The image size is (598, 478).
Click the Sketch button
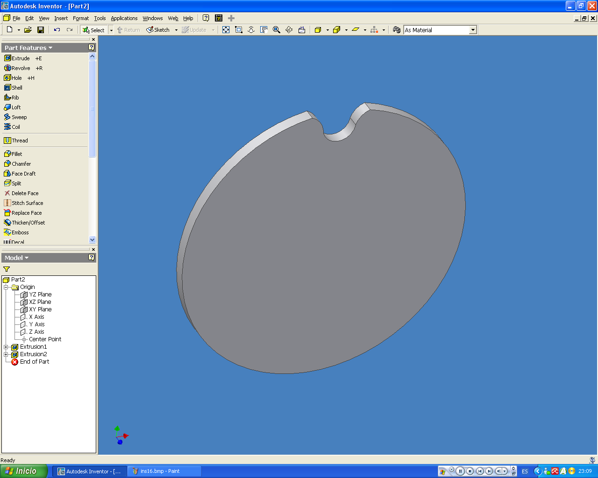point(158,30)
